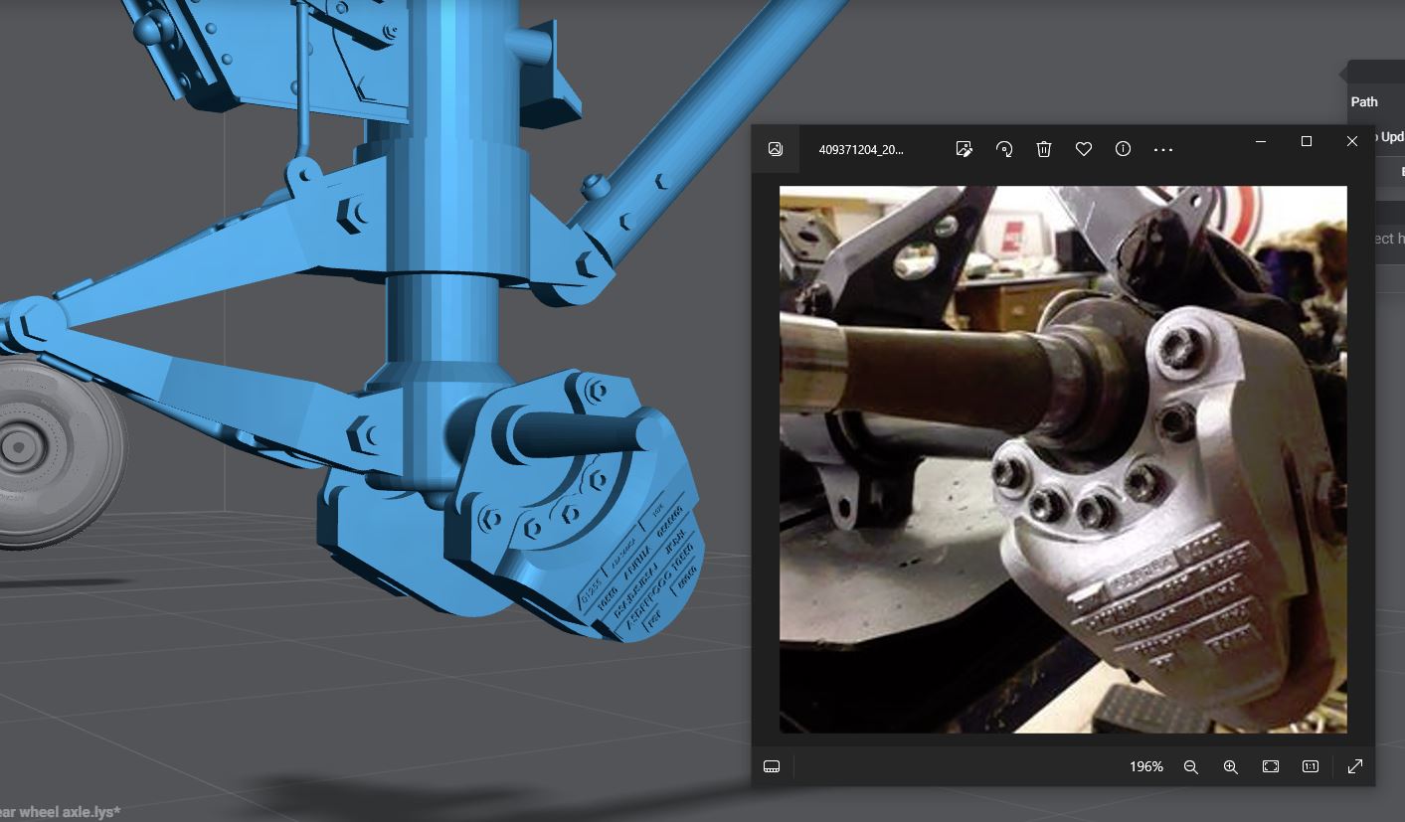The width and height of the screenshot is (1405, 822).
Task: Open the file info (i) icon
Action: click(x=1124, y=149)
